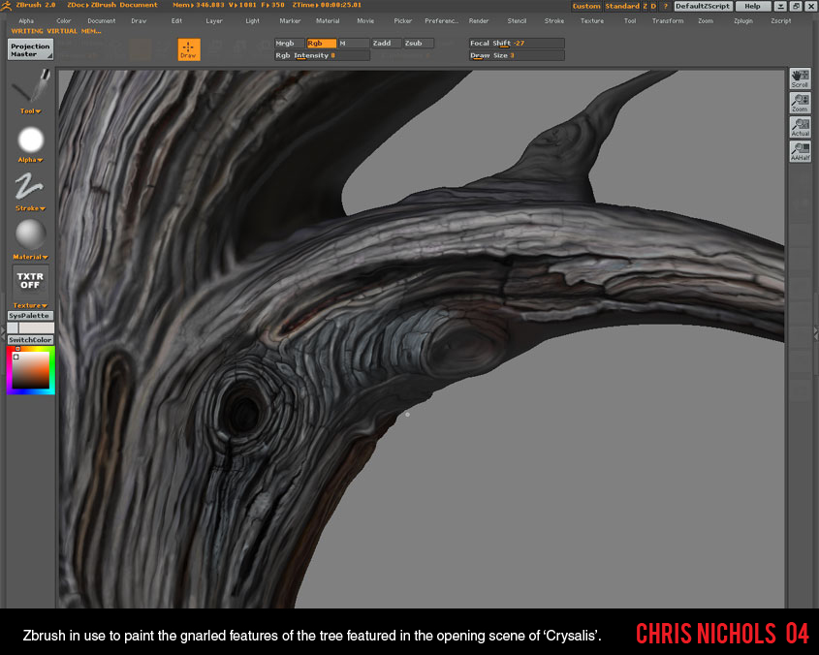The height and width of the screenshot is (655, 819).
Task: Launch Projection Master
Action: click(30, 49)
